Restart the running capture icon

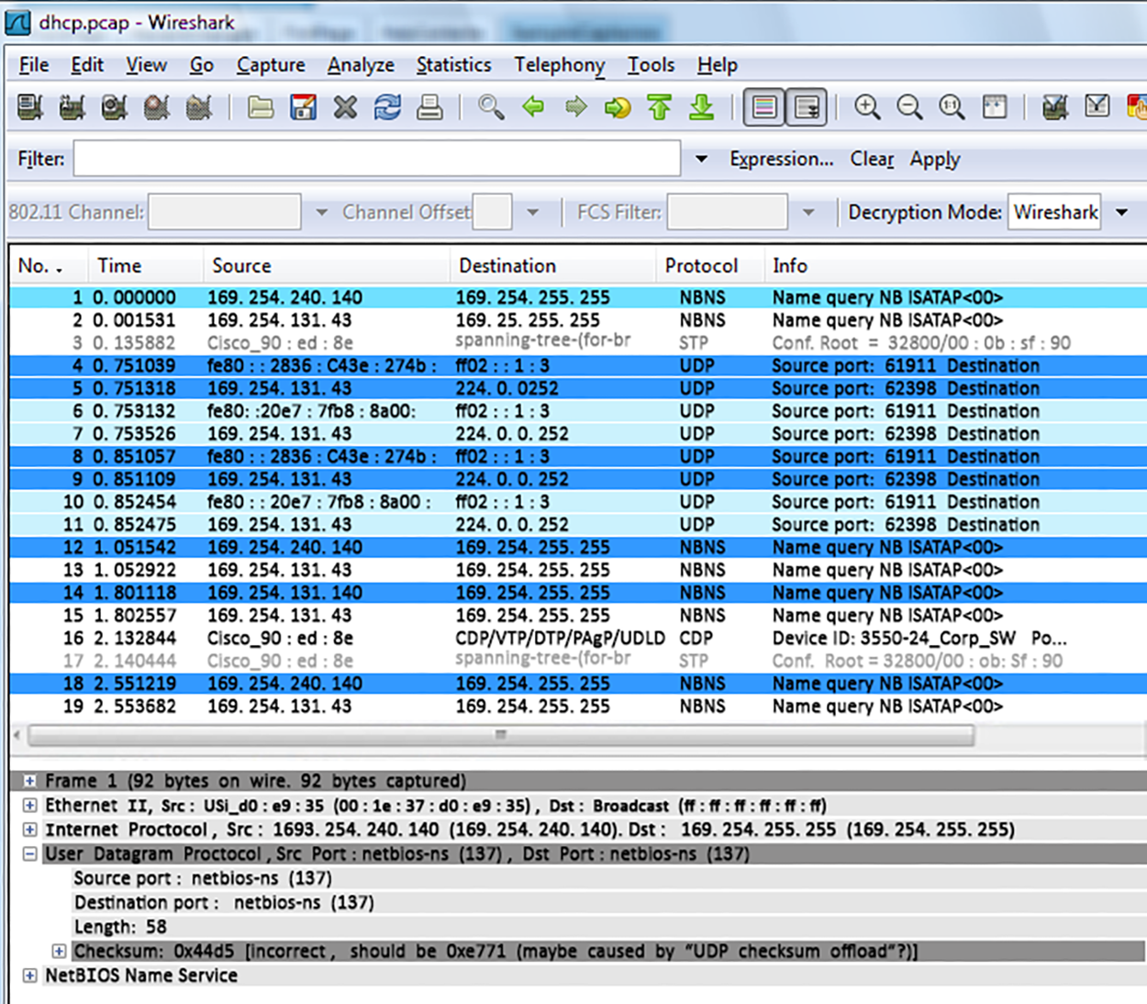click(198, 107)
